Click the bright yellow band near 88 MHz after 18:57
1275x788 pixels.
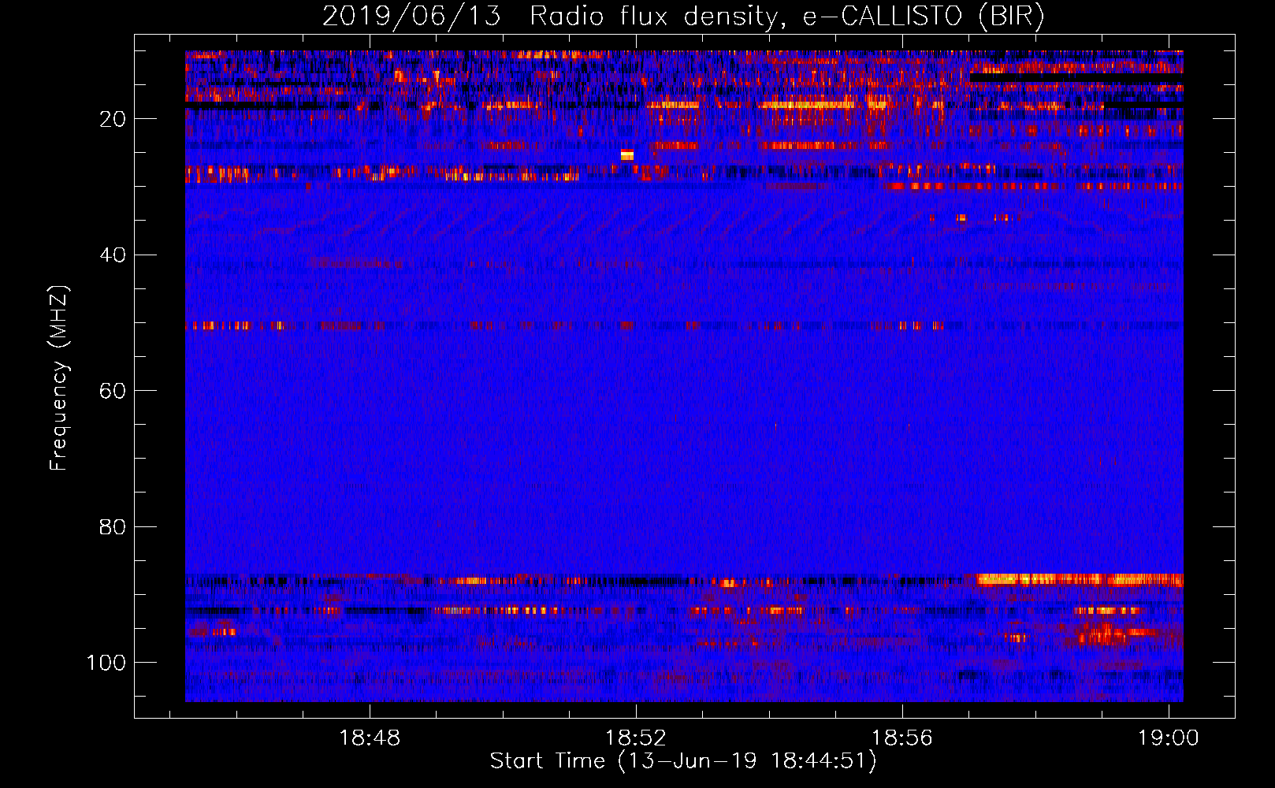[x=1080, y=580]
